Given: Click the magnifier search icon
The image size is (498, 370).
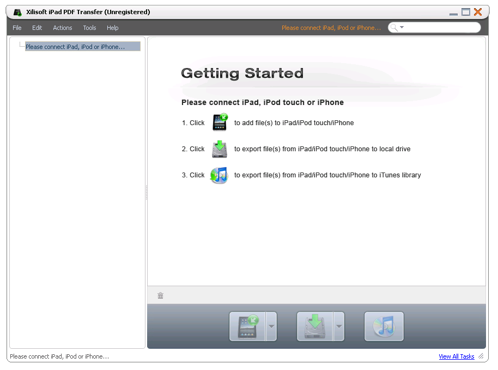Looking at the screenshot, I should coord(394,28).
